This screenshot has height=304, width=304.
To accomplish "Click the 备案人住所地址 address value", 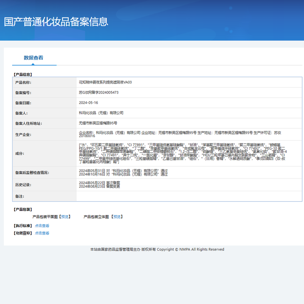I will point(98,123).
